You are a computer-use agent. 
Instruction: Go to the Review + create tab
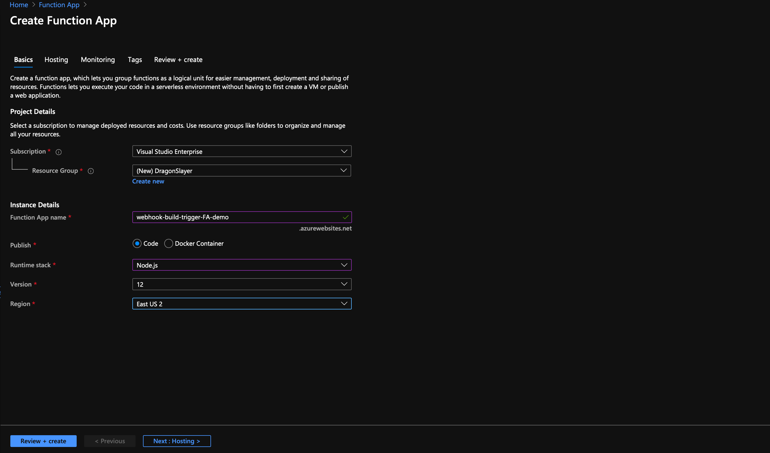178,59
